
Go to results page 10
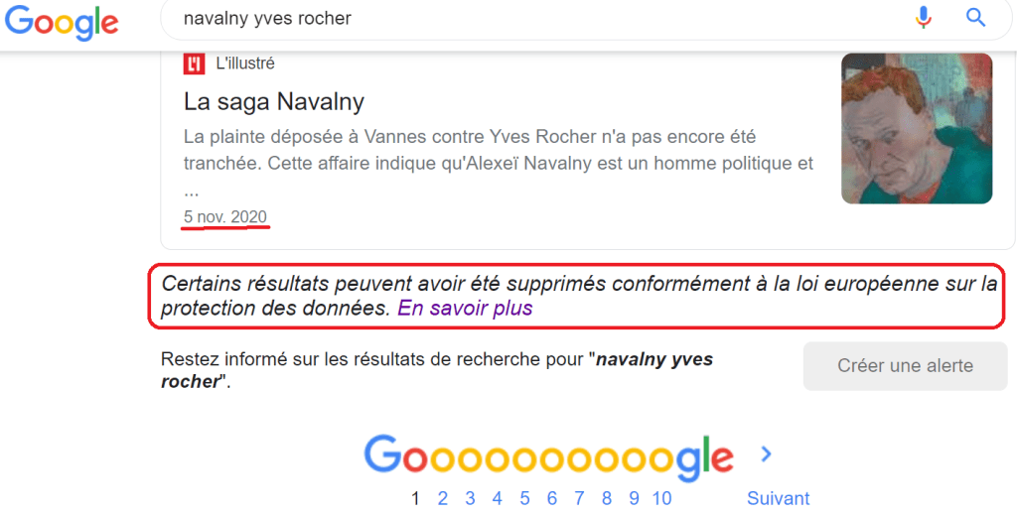(662, 498)
